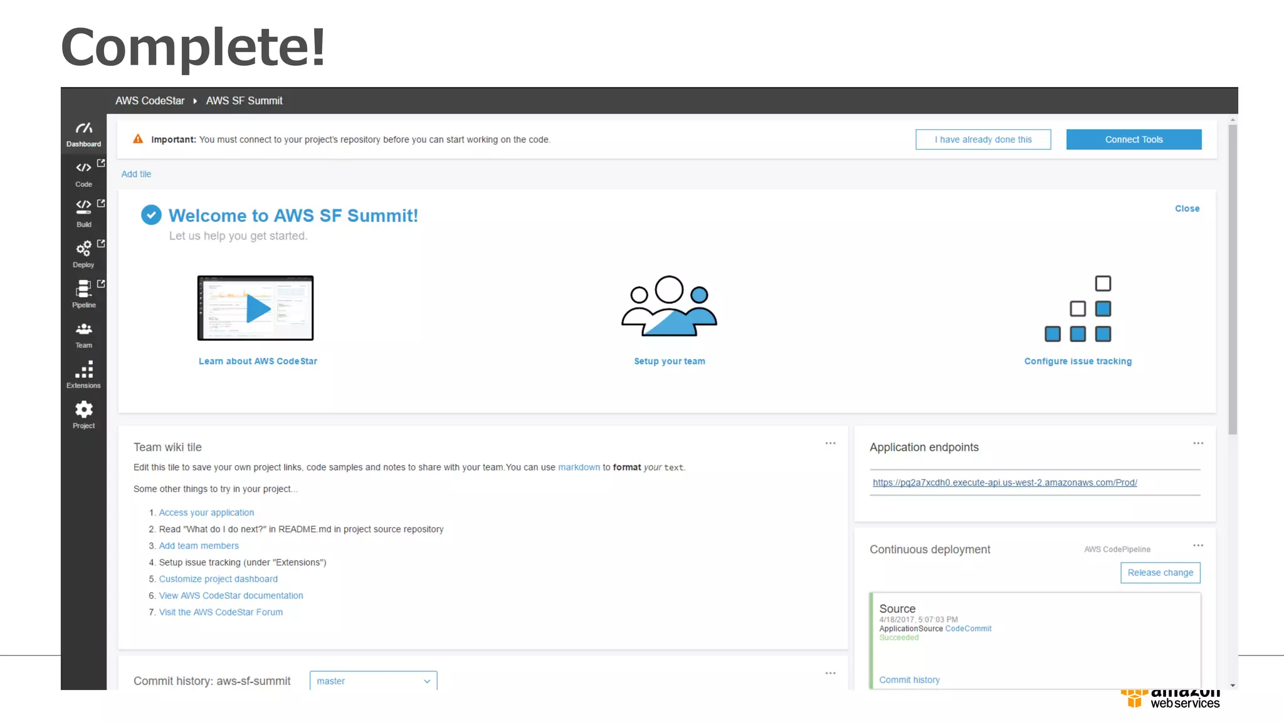The image size is (1284, 722).
Task: Open Continuous deployment tile options menu
Action: (x=1197, y=545)
